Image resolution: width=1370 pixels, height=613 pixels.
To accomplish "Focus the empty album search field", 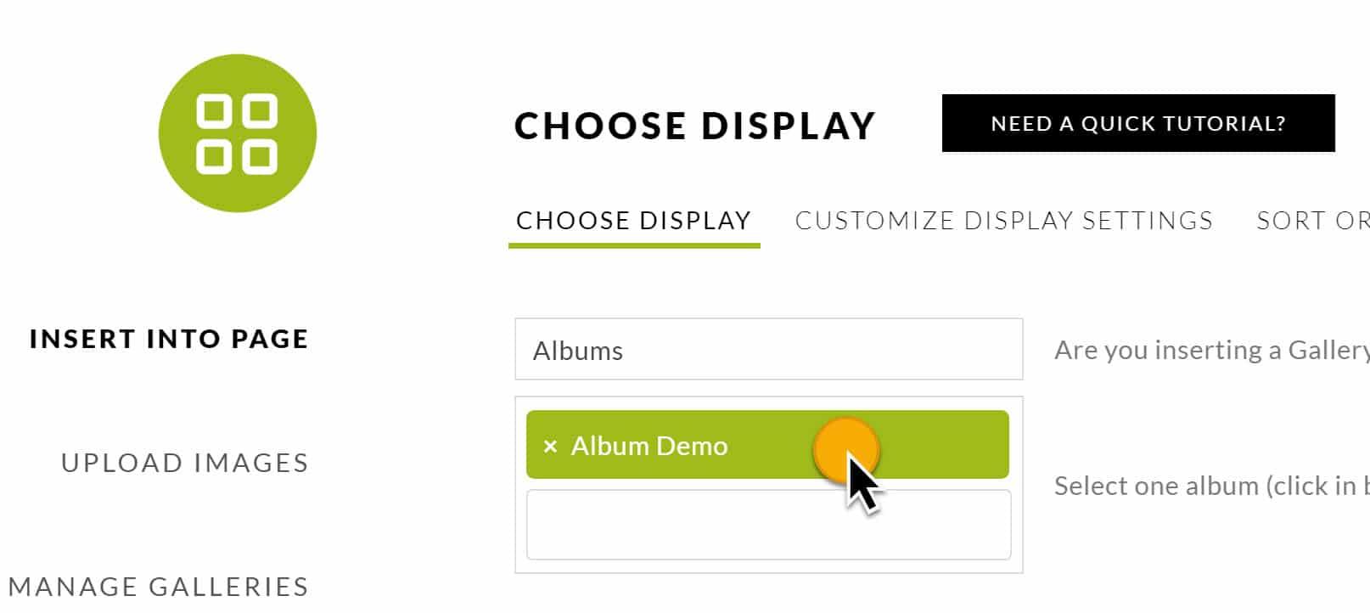I will click(x=769, y=525).
